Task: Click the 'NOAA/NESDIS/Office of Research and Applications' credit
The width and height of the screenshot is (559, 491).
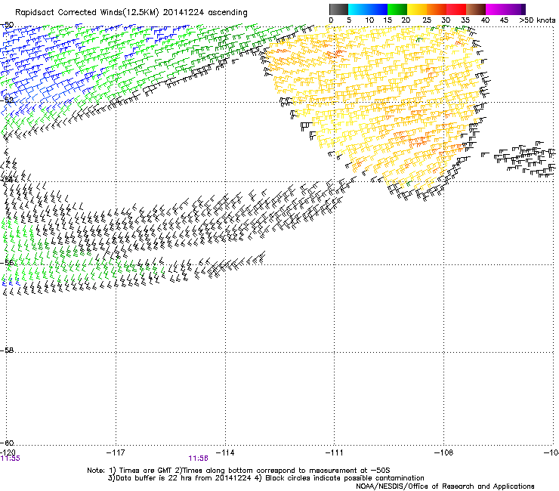Action: tap(445, 486)
